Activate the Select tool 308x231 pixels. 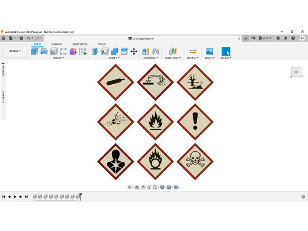click(x=226, y=51)
